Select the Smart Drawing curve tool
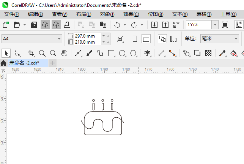This screenshot has height=164, width=244. point(100,53)
